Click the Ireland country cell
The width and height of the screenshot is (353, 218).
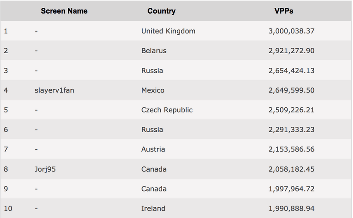pyautogui.click(x=153, y=209)
